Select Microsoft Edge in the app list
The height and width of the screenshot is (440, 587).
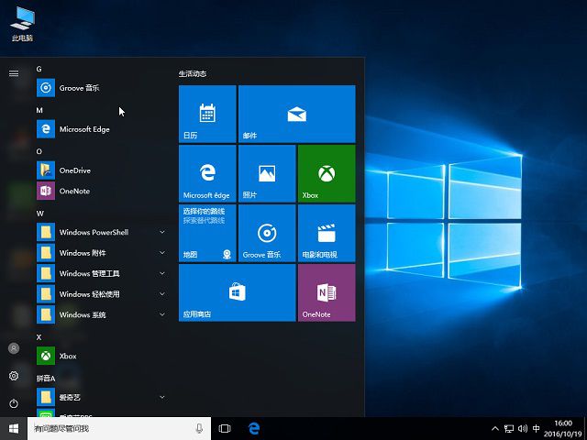coord(84,129)
